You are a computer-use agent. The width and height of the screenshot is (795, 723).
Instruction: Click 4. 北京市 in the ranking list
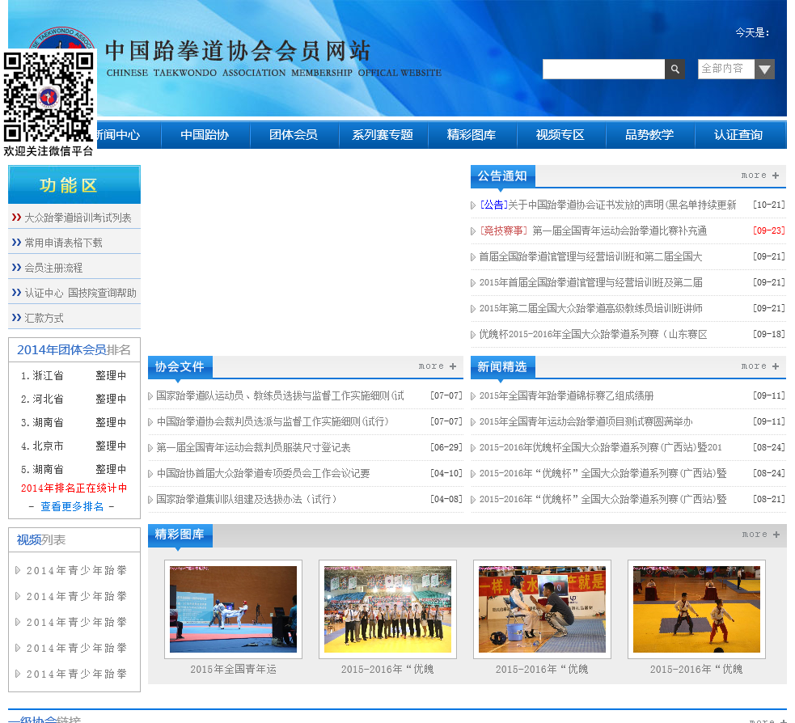pyautogui.click(x=42, y=446)
